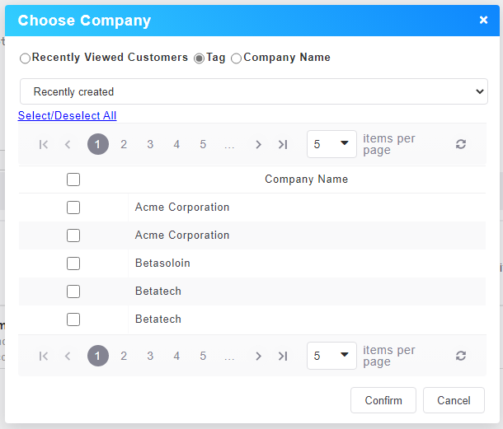Click the bottom pager refresh icon
This screenshot has height=429, width=503.
[x=461, y=356]
